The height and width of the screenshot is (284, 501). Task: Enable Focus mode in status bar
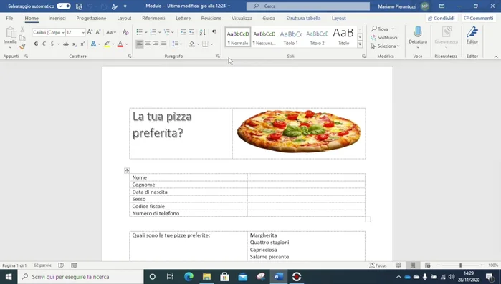(x=378, y=265)
